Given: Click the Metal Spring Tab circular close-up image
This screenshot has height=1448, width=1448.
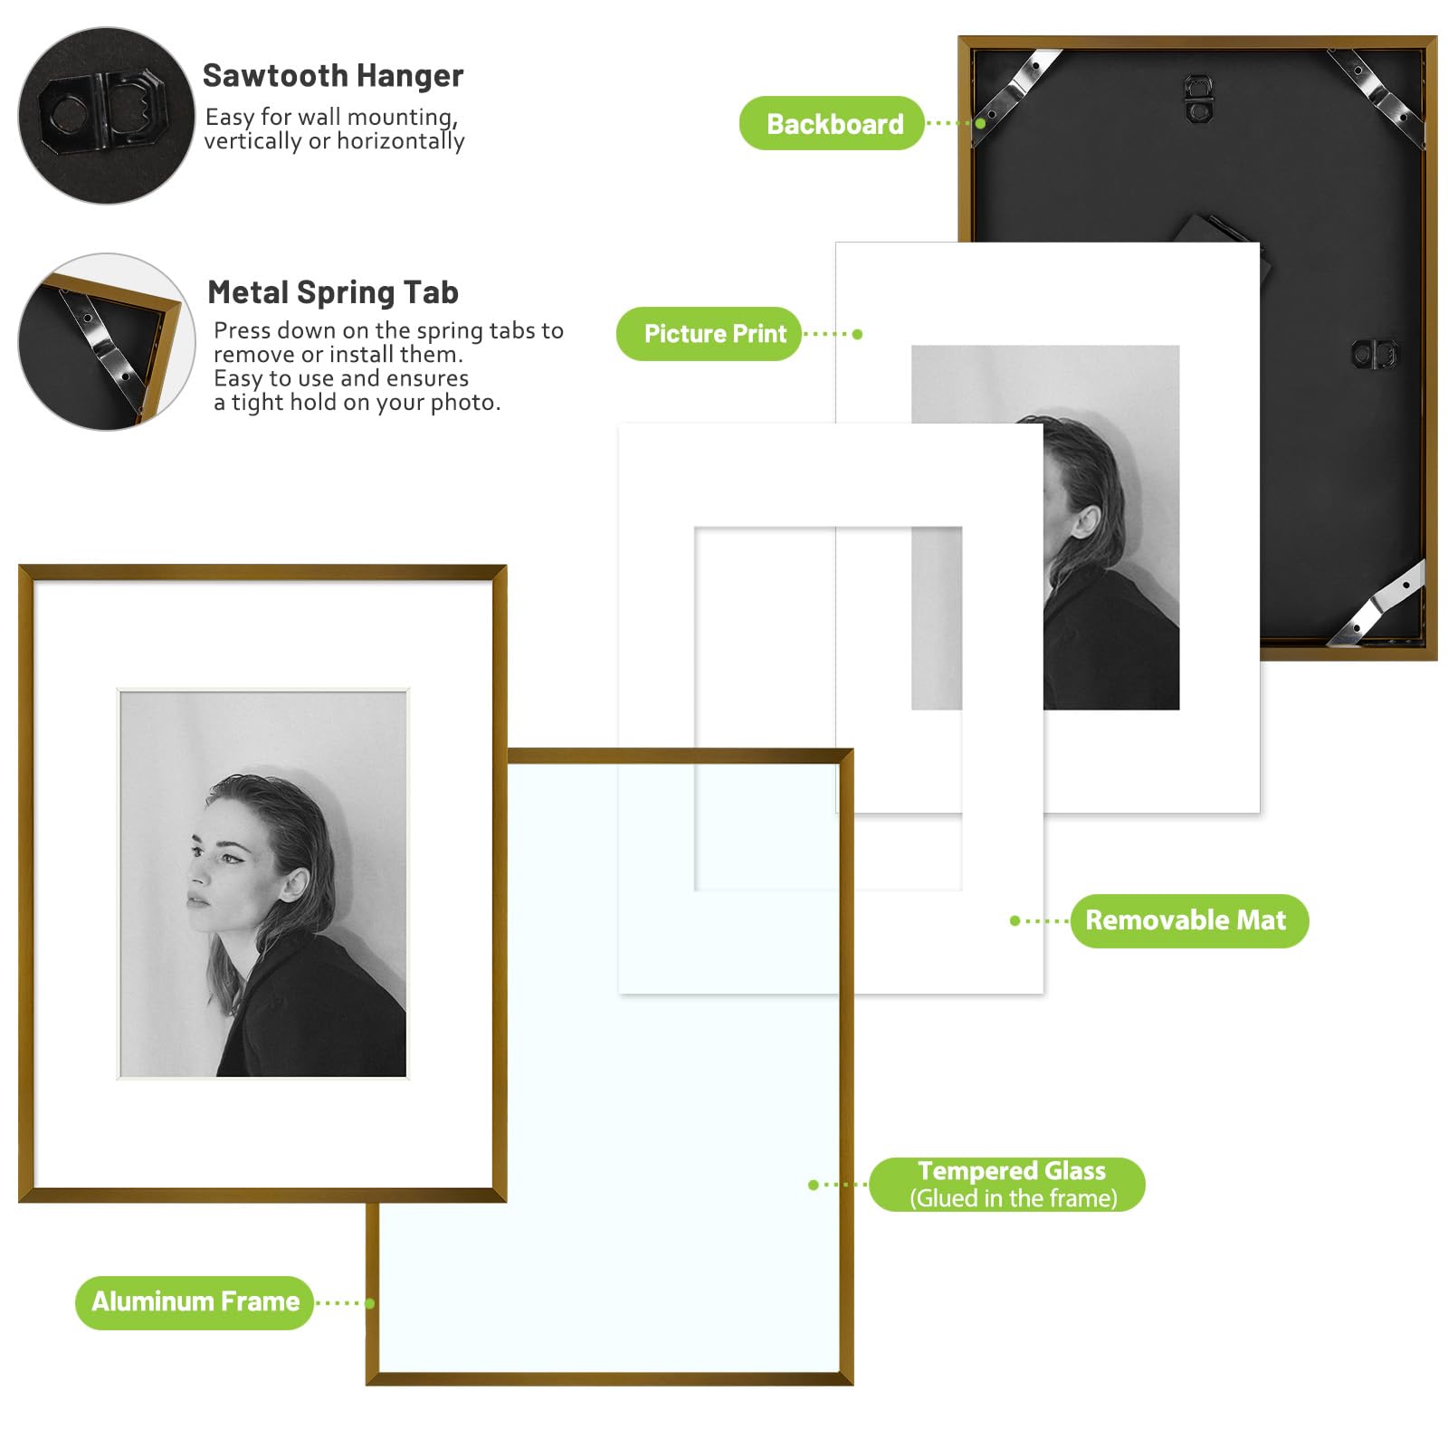Looking at the screenshot, I should [106, 342].
